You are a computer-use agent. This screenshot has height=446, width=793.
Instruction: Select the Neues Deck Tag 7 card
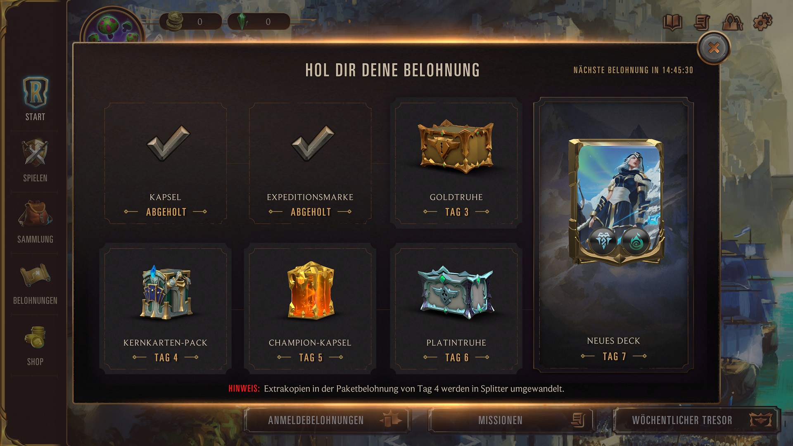pos(614,235)
